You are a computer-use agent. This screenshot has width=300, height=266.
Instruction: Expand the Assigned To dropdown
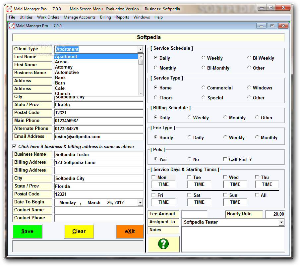281,222
